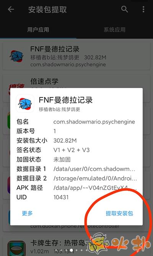Switch to the 系统应用 tab

click(x=114, y=30)
